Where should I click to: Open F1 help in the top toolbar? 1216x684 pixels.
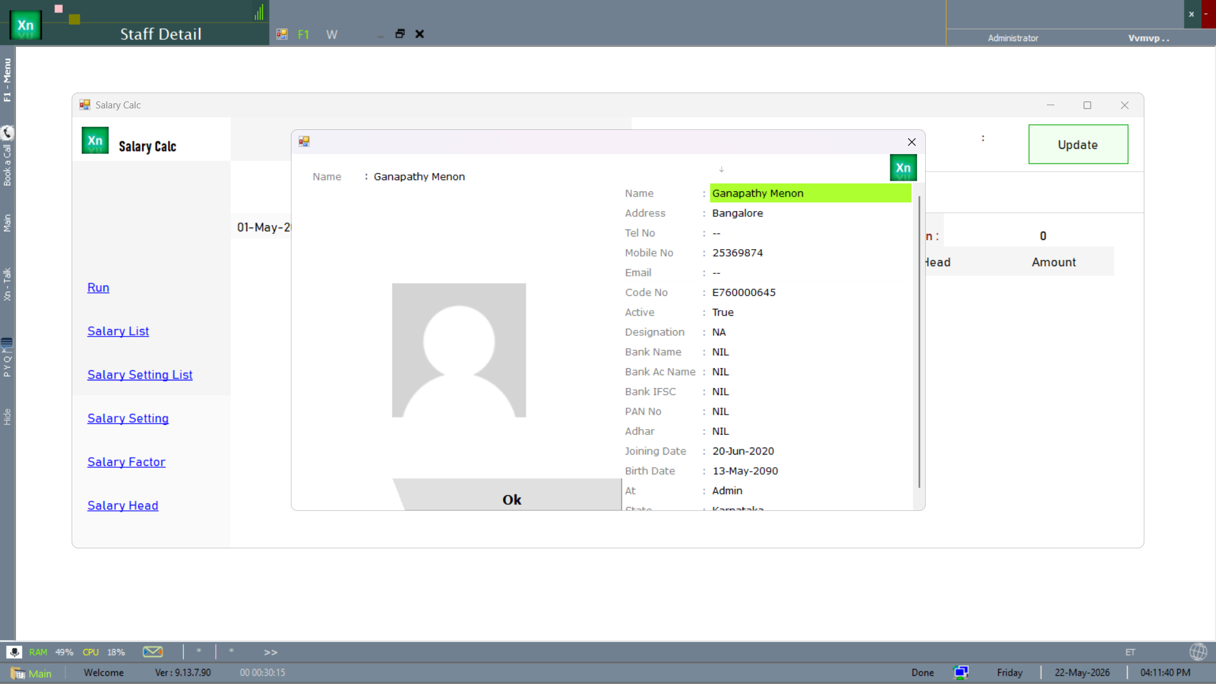pyautogui.click(x=304, y=34)
